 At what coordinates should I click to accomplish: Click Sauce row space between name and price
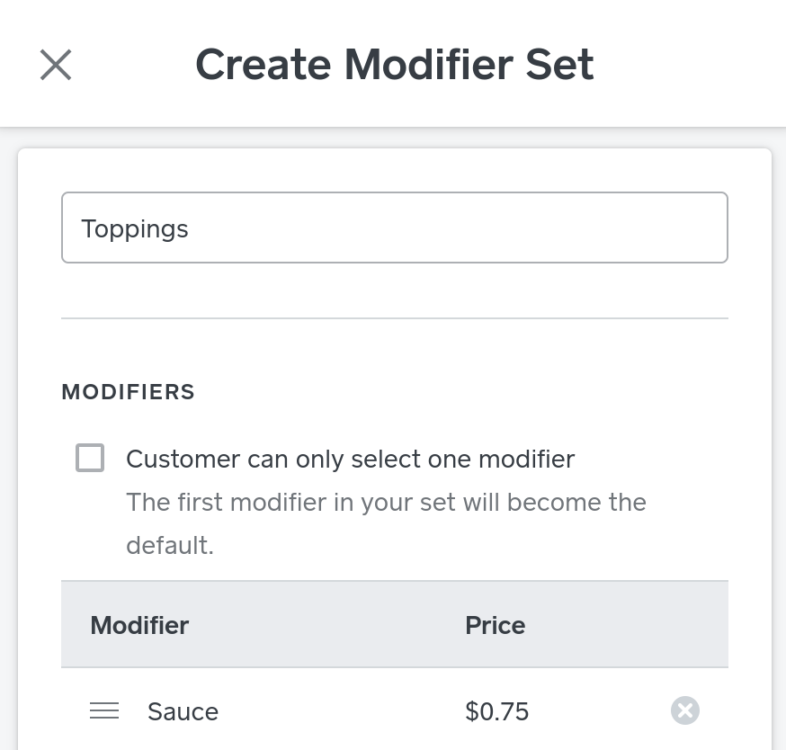(342, 712)
